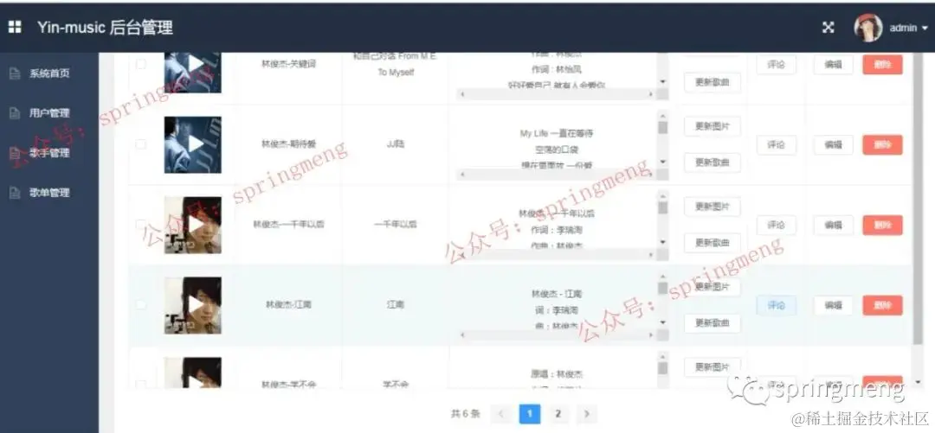Delete the song 林俊杰-江南
This screenshot has height=433, width=935.
pos(882,306)
